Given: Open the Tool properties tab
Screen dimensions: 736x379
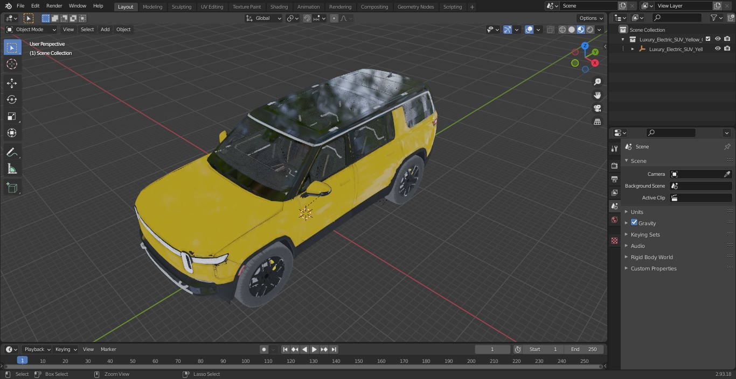Looking at the screenshot, I should pyautogui.click(x=614, y=148).
